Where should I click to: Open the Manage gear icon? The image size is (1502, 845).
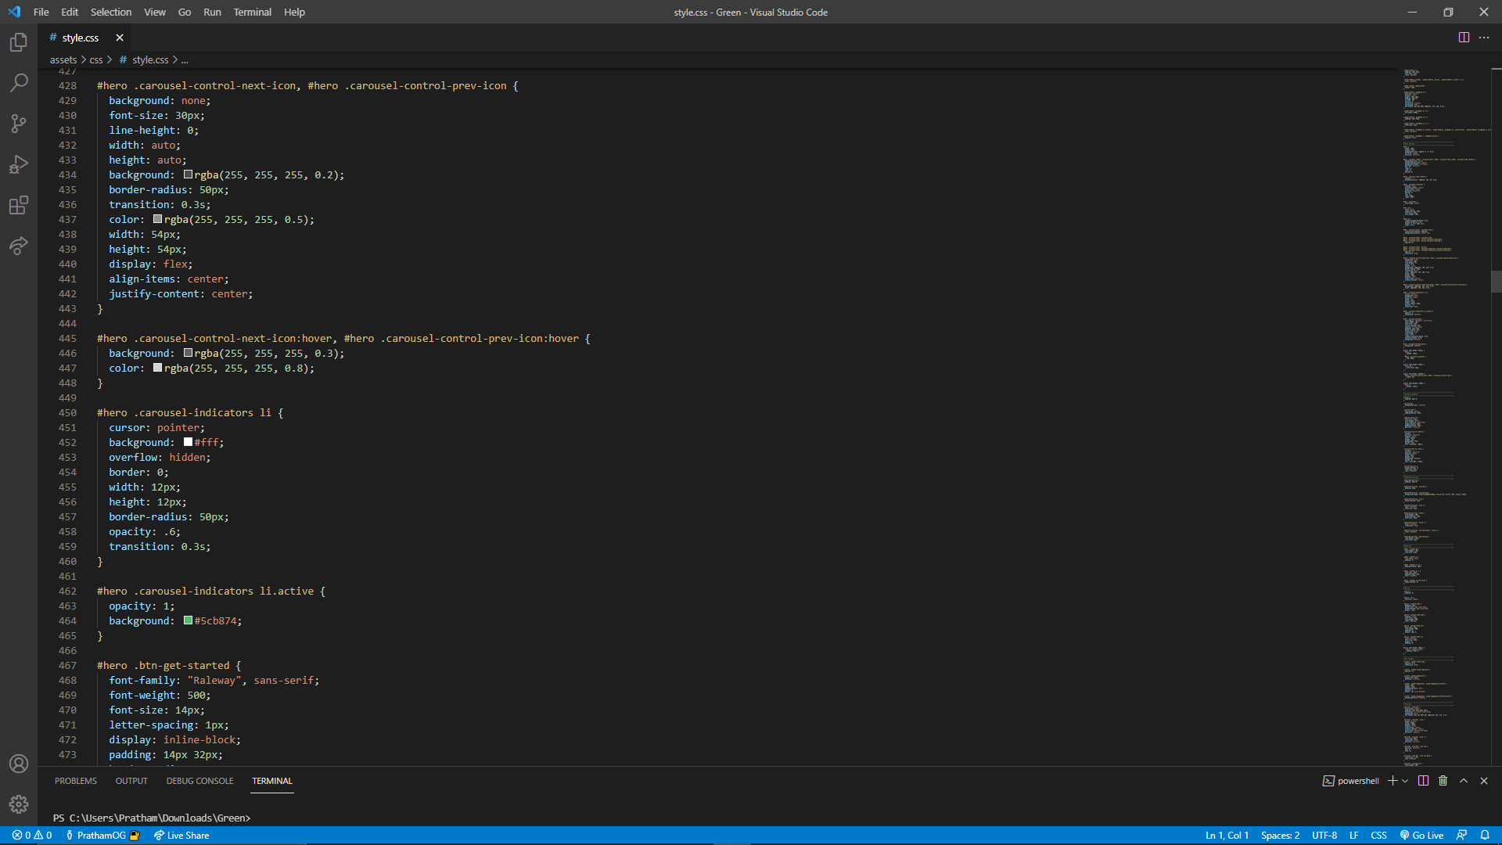click(19, 804)
